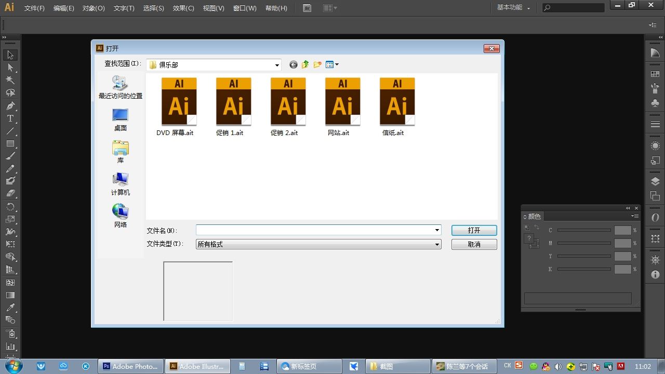This screenshot has height=374, width=665.
Task: Launch Adobe Bridge from top bar
Action: [307, 8]
